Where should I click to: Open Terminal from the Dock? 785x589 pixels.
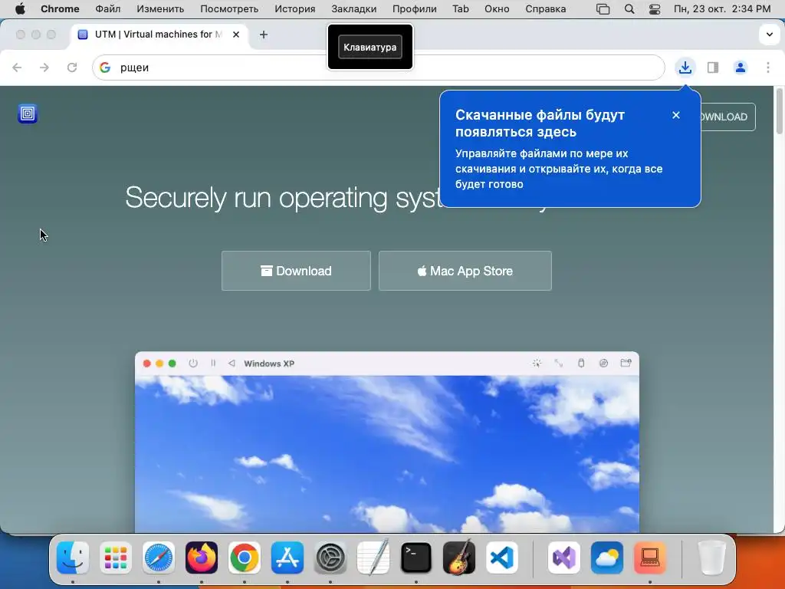point(416,558)
